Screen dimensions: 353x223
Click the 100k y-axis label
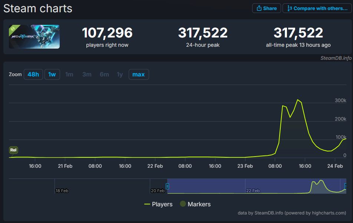point(341,137)
